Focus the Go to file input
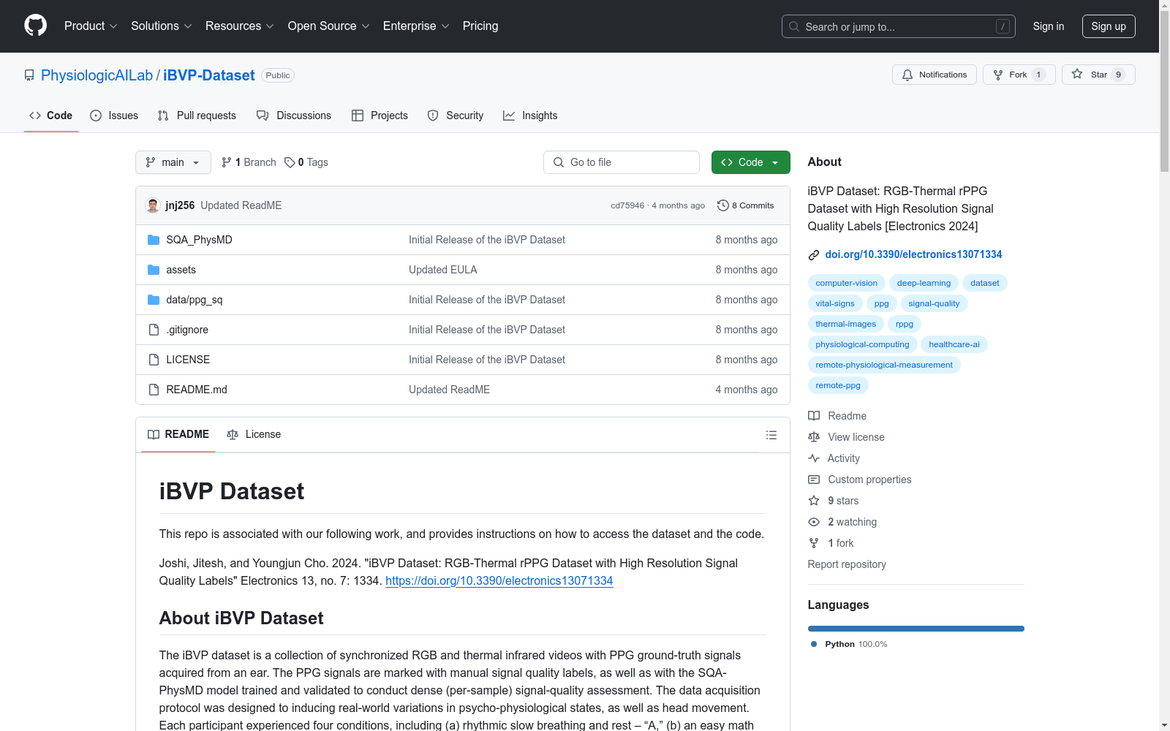Image resolution: width=1170 pixels, height=731 pixels. tap(622, 162)
